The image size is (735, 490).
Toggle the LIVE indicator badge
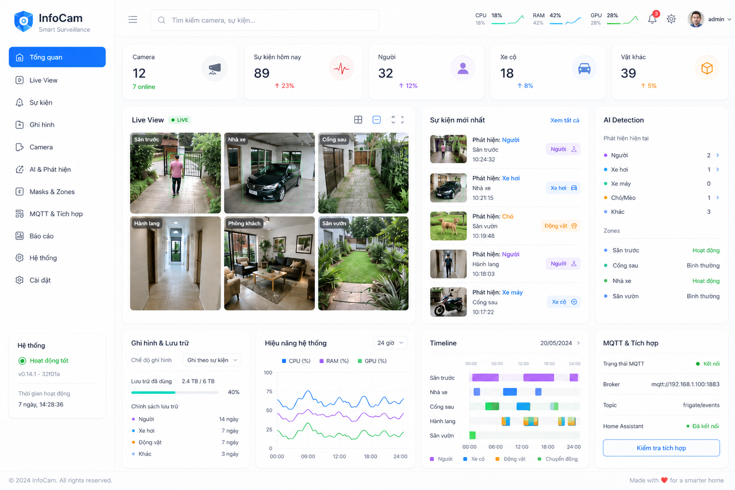(180, 120)
